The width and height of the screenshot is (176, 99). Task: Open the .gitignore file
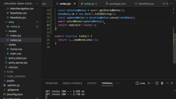click(x=13, y=90)
